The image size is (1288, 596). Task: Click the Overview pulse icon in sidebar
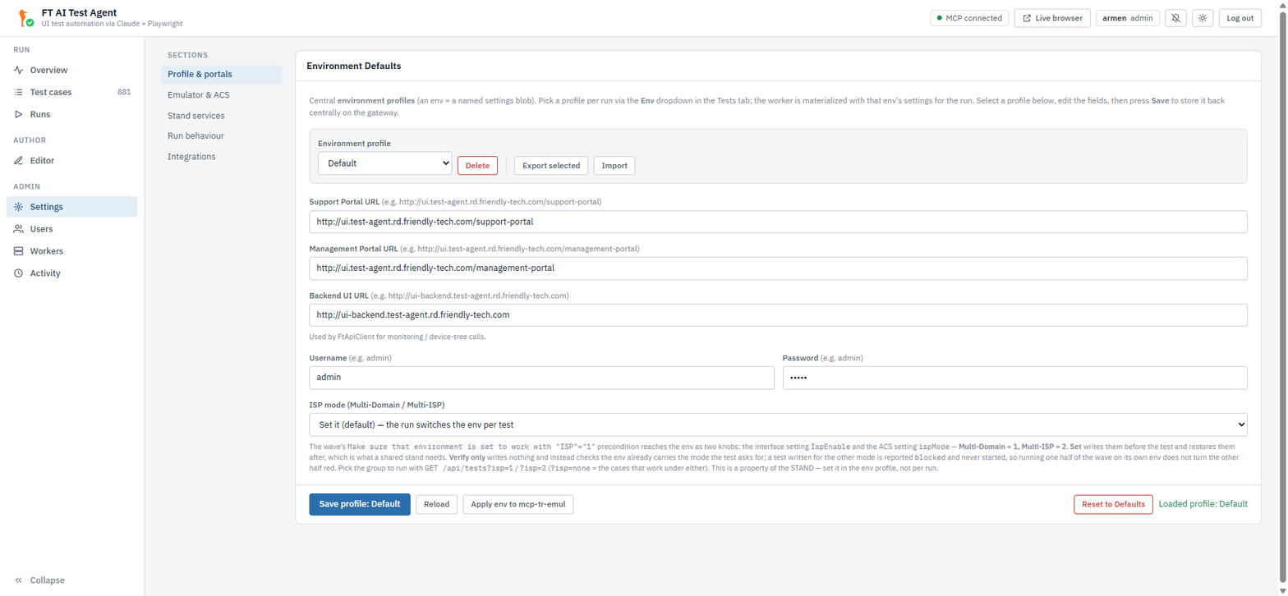(18, 71)
